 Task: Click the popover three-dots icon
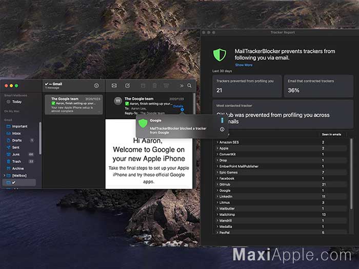pyautogui.click(x=222, y=120)
